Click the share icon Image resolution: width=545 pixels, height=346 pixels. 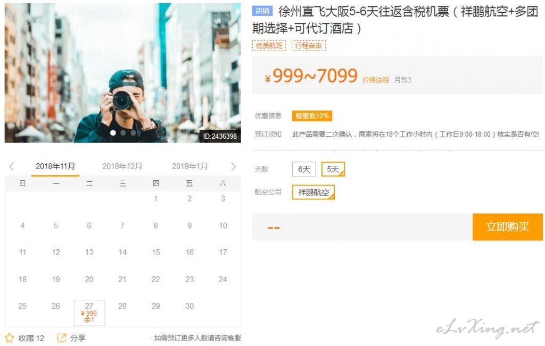[x=62, y=337]
